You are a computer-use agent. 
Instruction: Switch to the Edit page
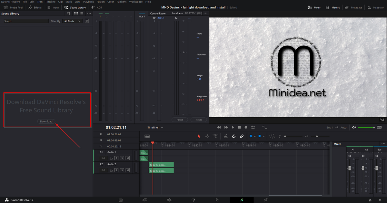[169, 200]
